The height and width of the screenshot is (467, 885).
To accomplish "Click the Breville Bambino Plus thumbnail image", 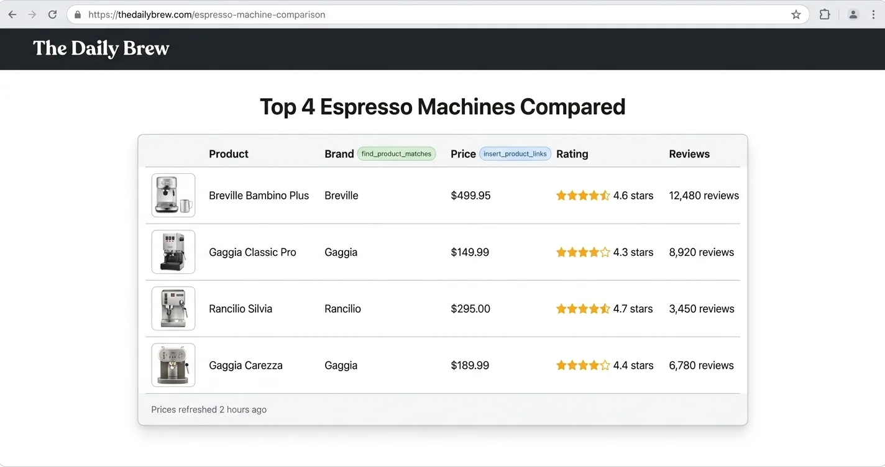I will 173,195.
